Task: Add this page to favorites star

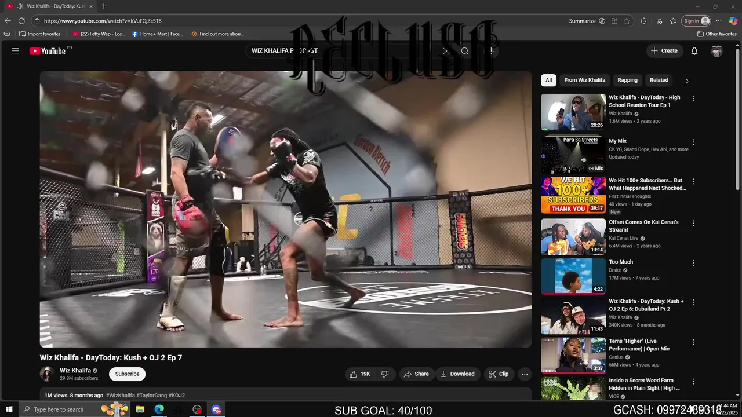Action: click(627, 21)
